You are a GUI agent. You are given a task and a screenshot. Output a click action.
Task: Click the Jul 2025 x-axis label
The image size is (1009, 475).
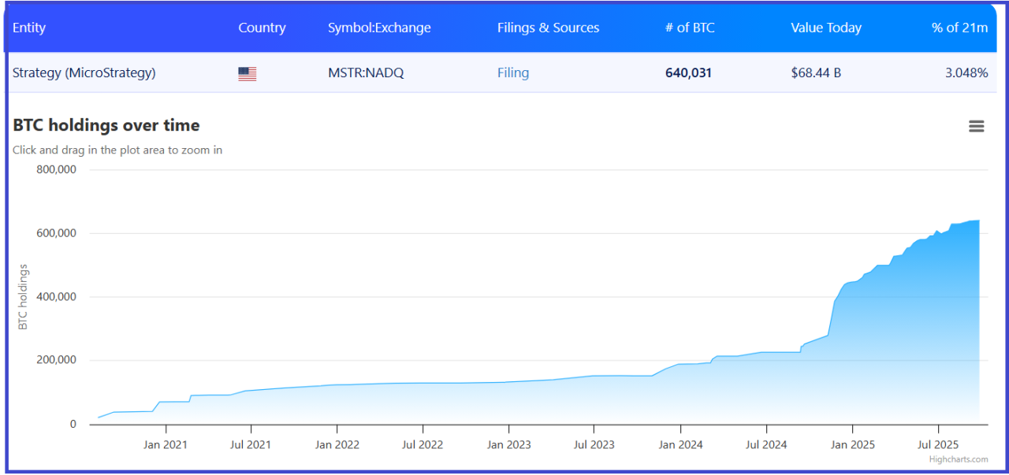[938, 444]
